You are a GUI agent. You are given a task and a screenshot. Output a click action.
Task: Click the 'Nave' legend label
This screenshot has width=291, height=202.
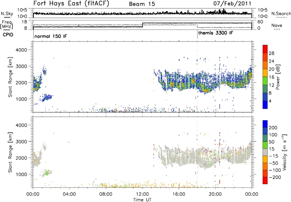click(x=276, y=25)
